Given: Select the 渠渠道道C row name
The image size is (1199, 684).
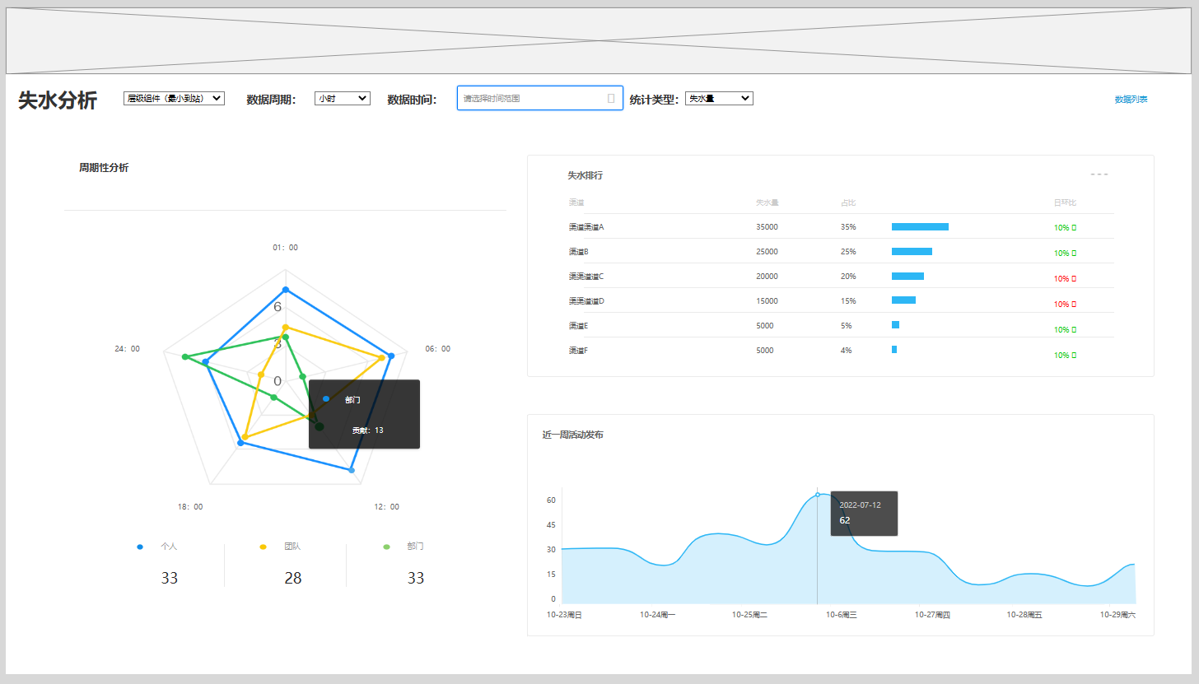Looking at the screenshot, I should point(586,277).
